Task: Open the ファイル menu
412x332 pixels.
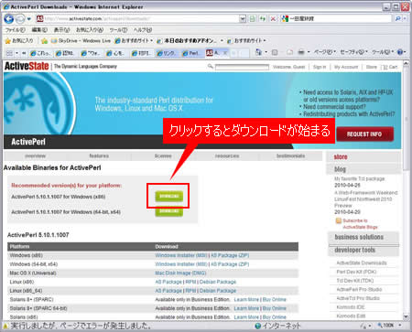Action: coord(16,30)
